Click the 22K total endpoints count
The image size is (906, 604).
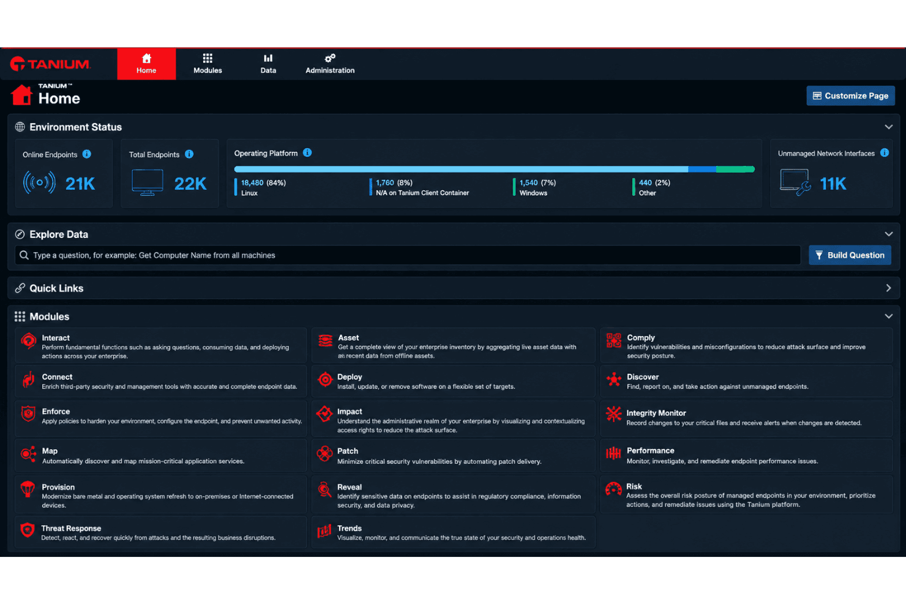tap(190, 184)
